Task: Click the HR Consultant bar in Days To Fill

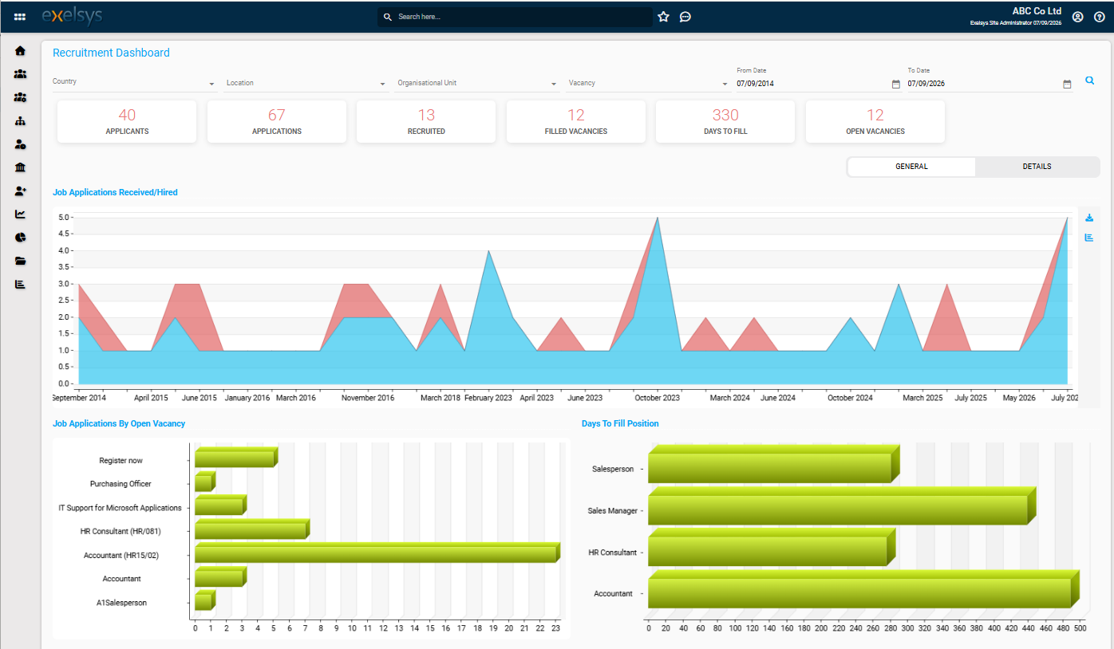Action: 770,549
